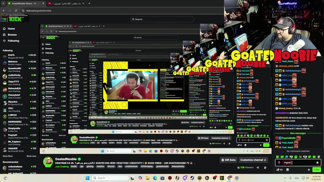Jump to New messages in chat

pyautogui.click(x=298, y=133)
